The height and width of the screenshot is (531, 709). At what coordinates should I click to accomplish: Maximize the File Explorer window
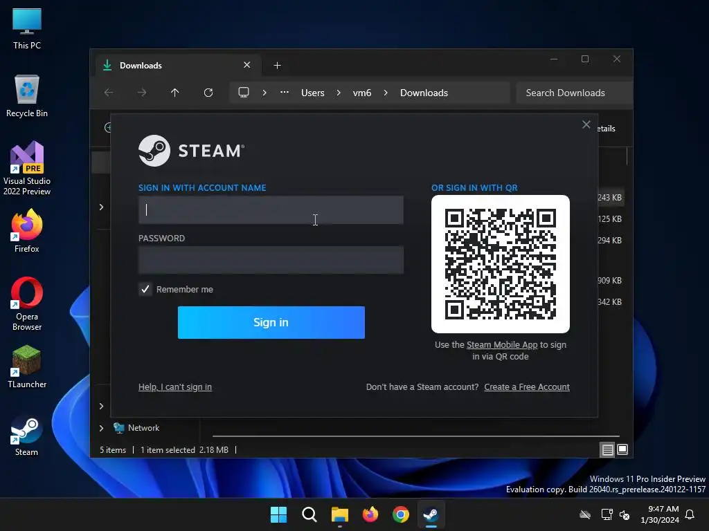[585, 59]
